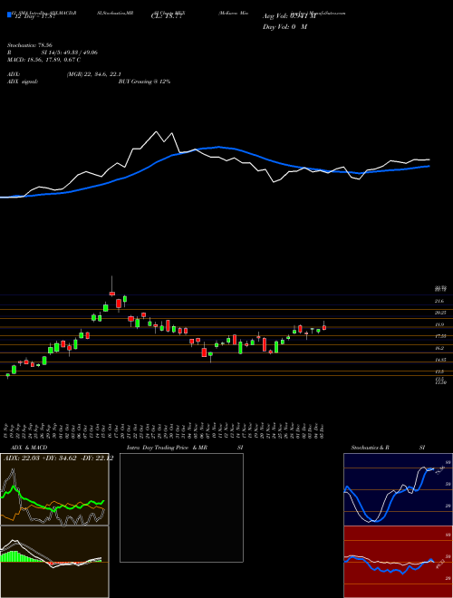This screenshot has width=453, height=598.
Task: Click the last red candlestick on the price chart
Action: click(324, 327)
